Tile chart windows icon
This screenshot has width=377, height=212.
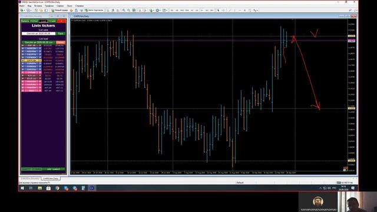(x=134, y=11)
